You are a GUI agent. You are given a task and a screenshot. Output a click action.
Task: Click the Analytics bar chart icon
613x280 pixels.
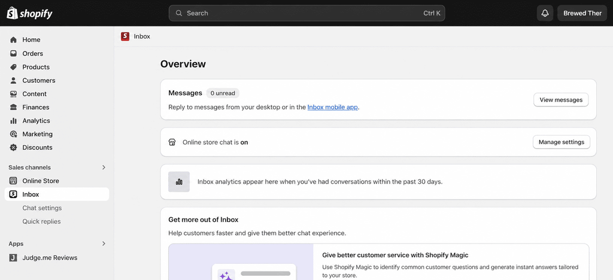[x=13, y=121]
